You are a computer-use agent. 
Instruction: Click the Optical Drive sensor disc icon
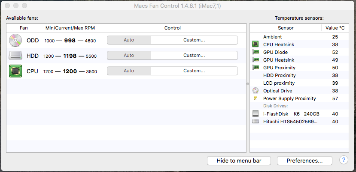[256, 91]
